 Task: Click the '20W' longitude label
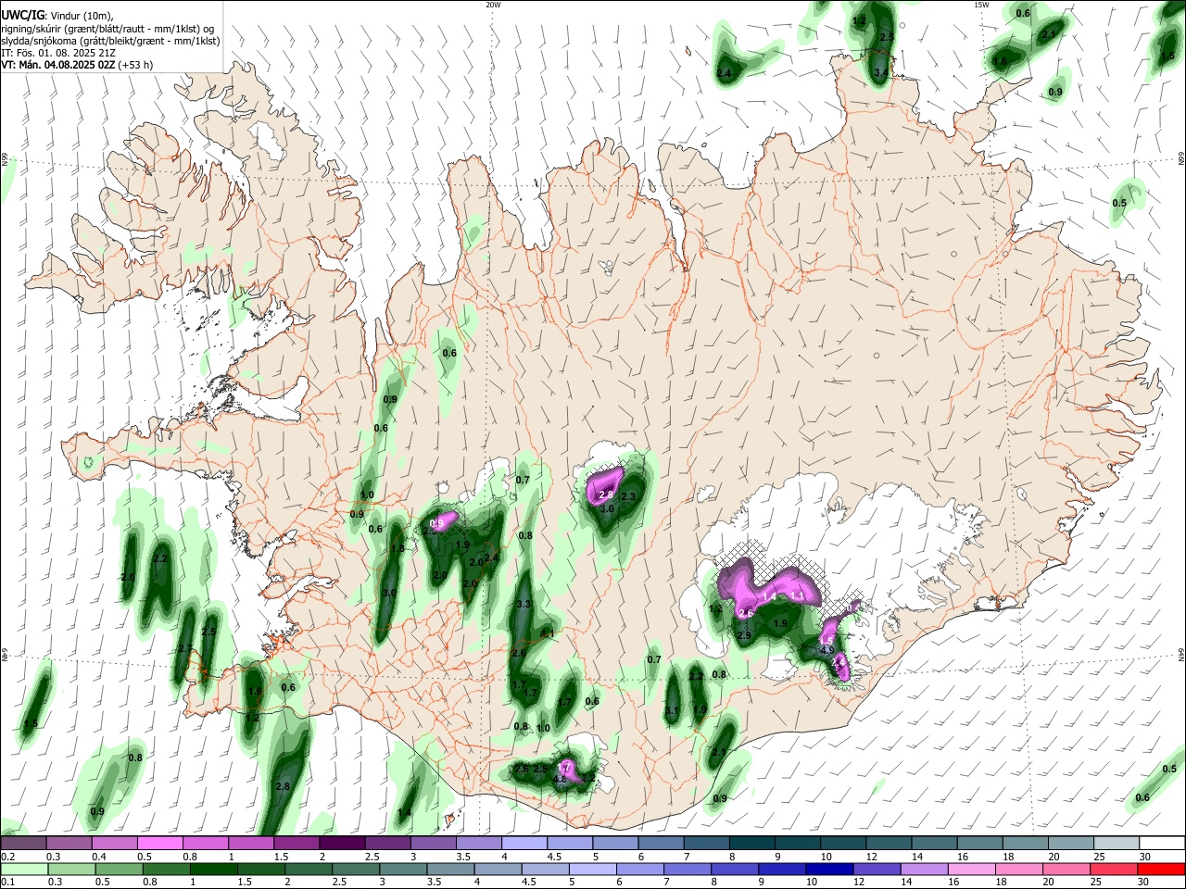(493, 5)
